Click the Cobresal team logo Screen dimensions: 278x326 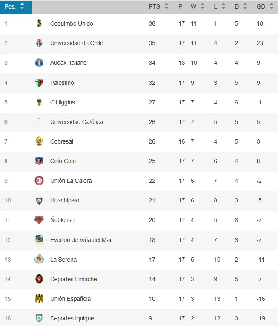(39, 141)
